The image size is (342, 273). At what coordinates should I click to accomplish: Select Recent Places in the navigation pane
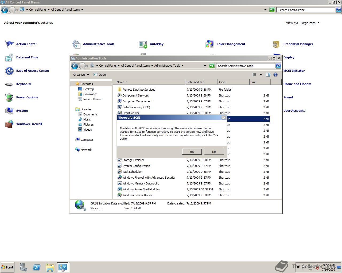pyautogui.click(x=92, y=99)
